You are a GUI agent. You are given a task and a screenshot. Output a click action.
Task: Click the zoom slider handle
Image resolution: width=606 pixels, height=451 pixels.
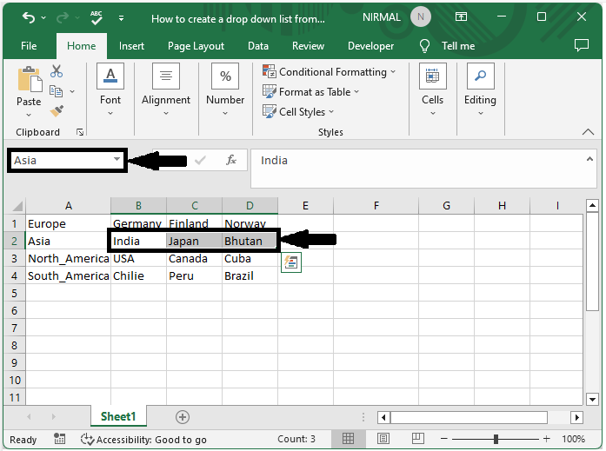coord(496,439)
